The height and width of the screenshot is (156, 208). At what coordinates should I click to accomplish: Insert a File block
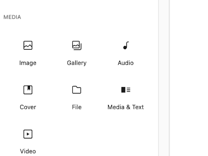pyautogui.click(x=77, y=97)
